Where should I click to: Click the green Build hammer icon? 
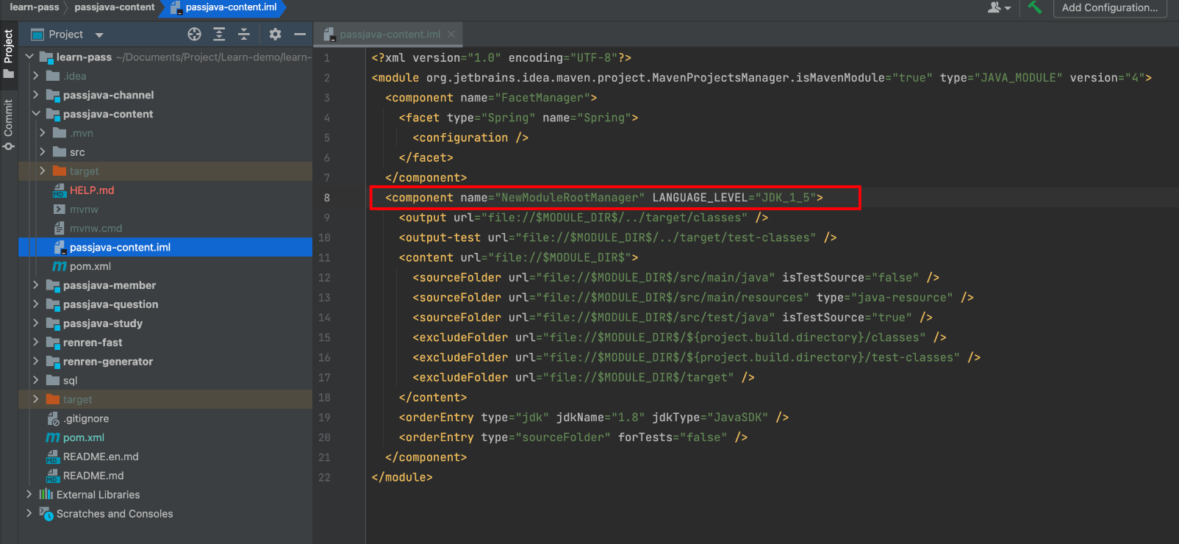coord(1035,7)
